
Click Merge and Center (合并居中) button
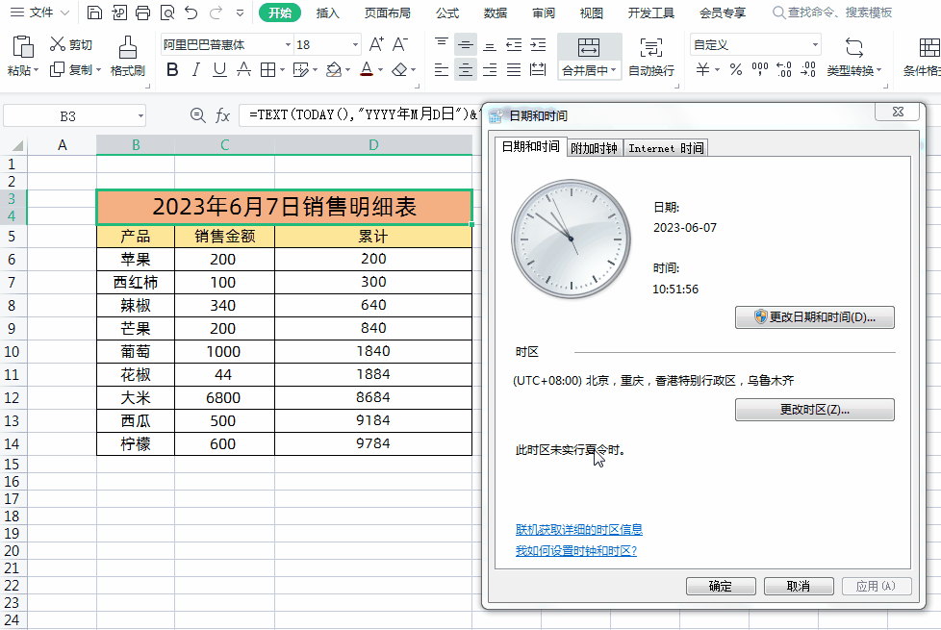589,57
